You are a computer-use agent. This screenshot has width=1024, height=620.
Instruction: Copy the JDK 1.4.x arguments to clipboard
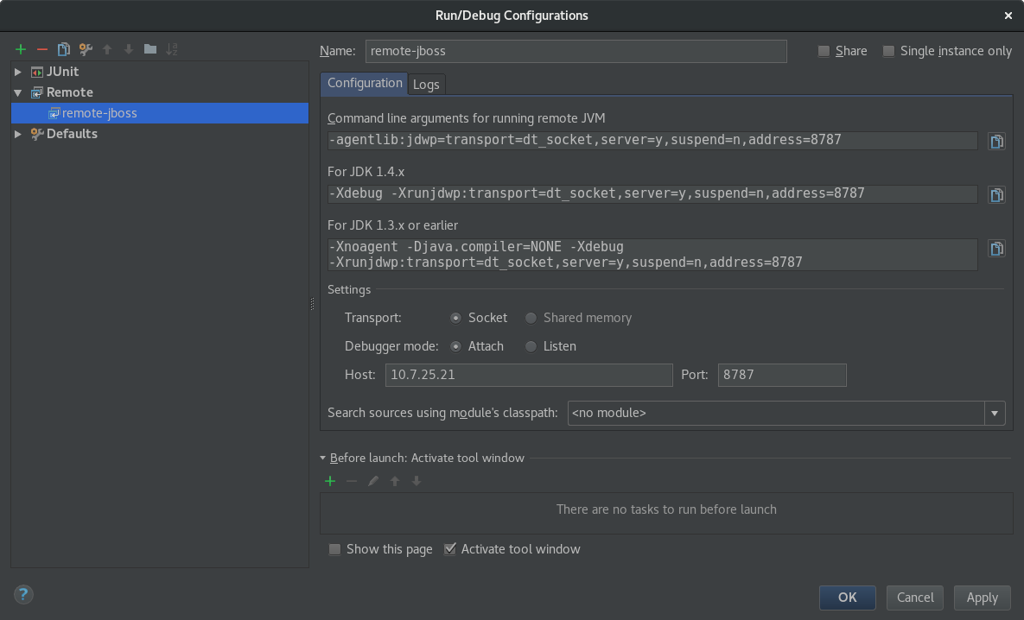point(996,194)
